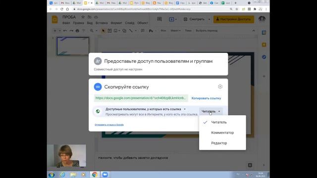Click the link settings gear icon

(220, 87)
